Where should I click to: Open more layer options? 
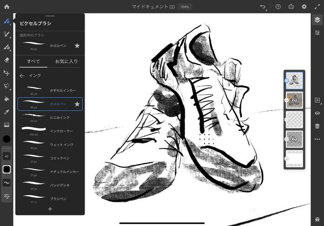(x=317, y=139)
